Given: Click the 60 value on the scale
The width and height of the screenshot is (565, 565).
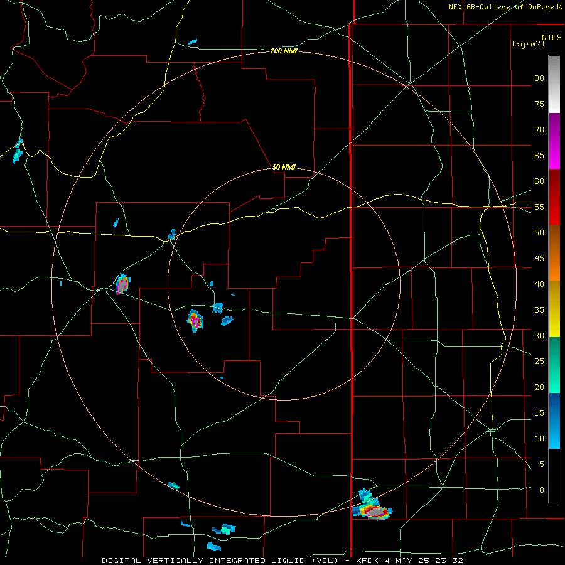Looking at the screenshot, I should [x=539, y=181].
